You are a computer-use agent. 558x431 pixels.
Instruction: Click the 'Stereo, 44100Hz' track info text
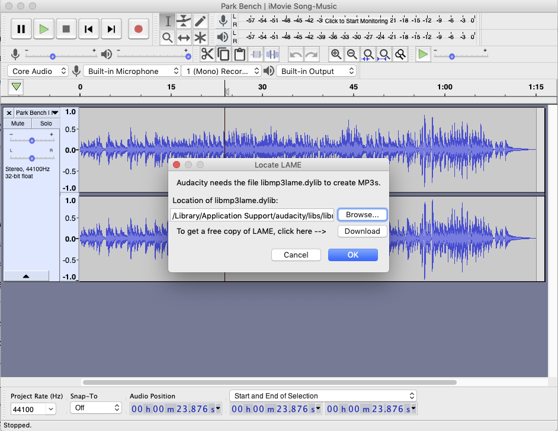(27, 169)
